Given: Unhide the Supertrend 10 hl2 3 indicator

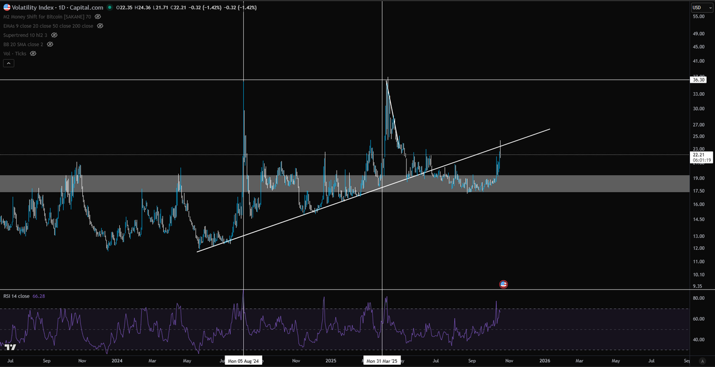Looking at the screenshot, I should pos(55,35).
